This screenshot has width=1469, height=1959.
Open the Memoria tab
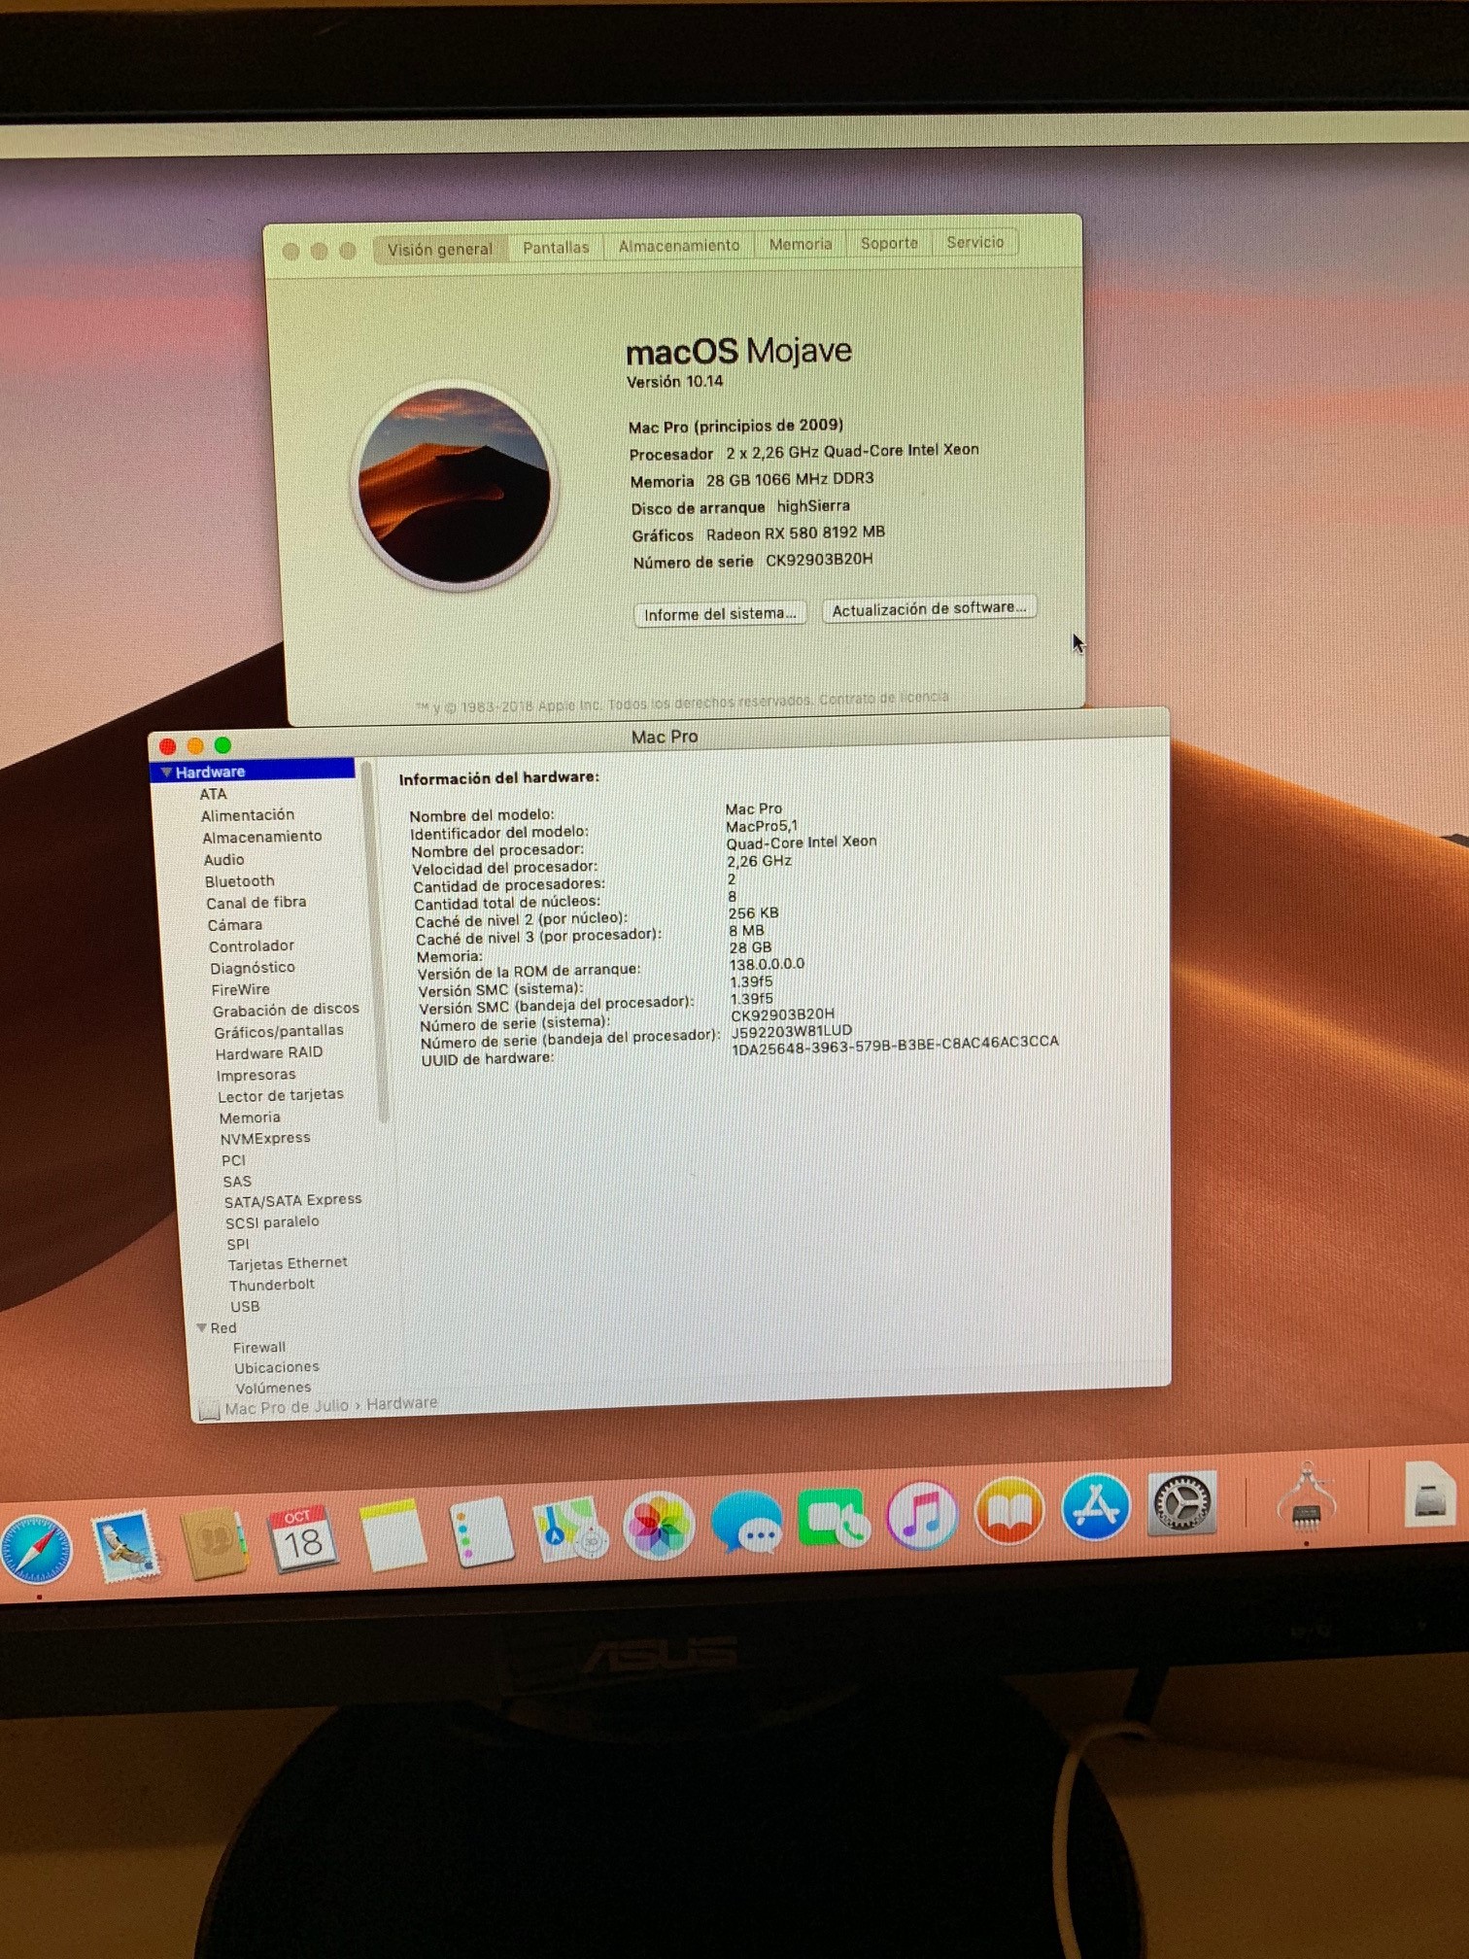point(801,244)
